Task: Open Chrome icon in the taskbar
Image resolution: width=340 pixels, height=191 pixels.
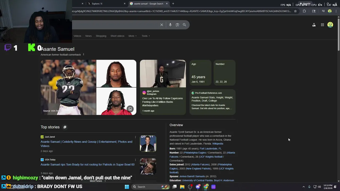Action: pyautogui.click(x=206, y=187)
